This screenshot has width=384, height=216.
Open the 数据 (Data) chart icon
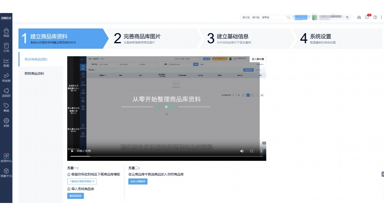point(6,62)
